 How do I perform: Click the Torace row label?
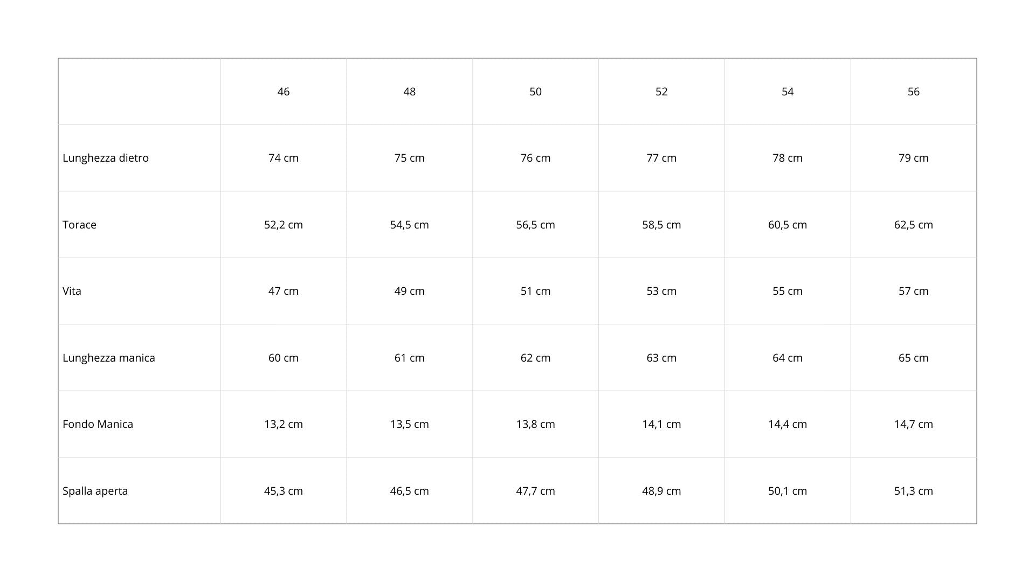coord(79,225)
